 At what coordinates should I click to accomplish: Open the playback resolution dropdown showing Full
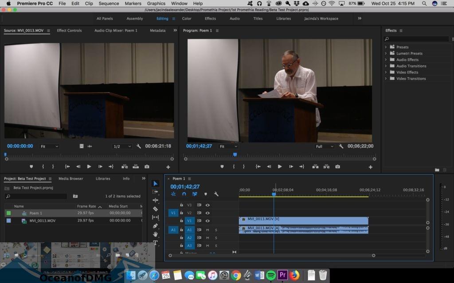[324, 146]
